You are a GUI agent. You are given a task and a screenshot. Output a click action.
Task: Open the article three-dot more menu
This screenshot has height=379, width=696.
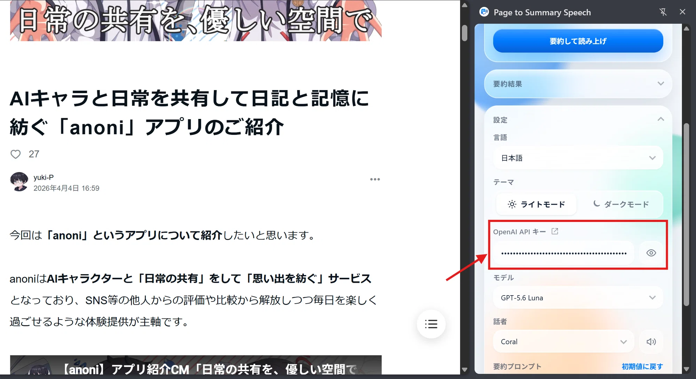[x=375, y=179]
